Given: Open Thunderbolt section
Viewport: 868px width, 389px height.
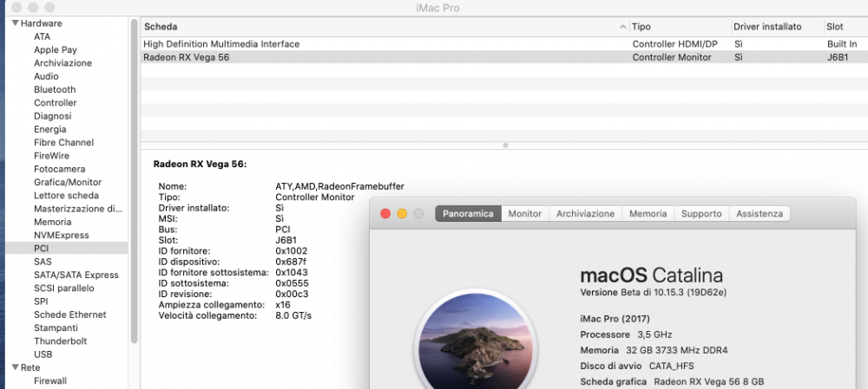Looking at the screenshot, I should tap(61, 341).
